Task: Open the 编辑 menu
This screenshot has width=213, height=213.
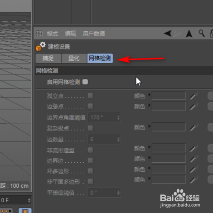Action: point(70,34)
